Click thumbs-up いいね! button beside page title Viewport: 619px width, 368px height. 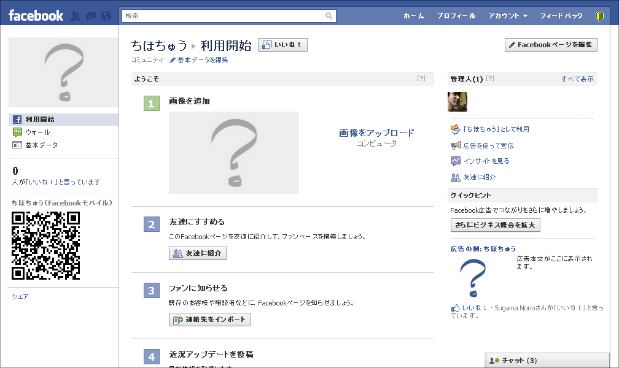pos(282,45)
